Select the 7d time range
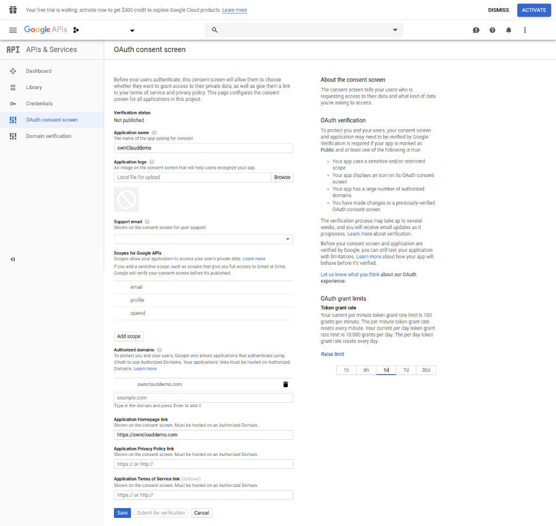 (406, 370)
